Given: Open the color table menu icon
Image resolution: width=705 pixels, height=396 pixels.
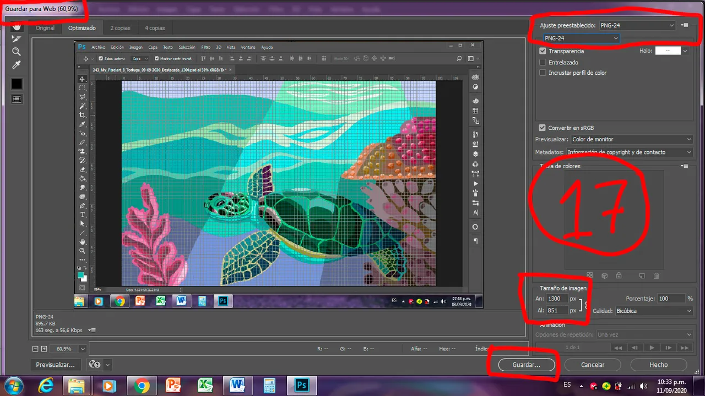Looking at the screenshot, I should (685, 166).
